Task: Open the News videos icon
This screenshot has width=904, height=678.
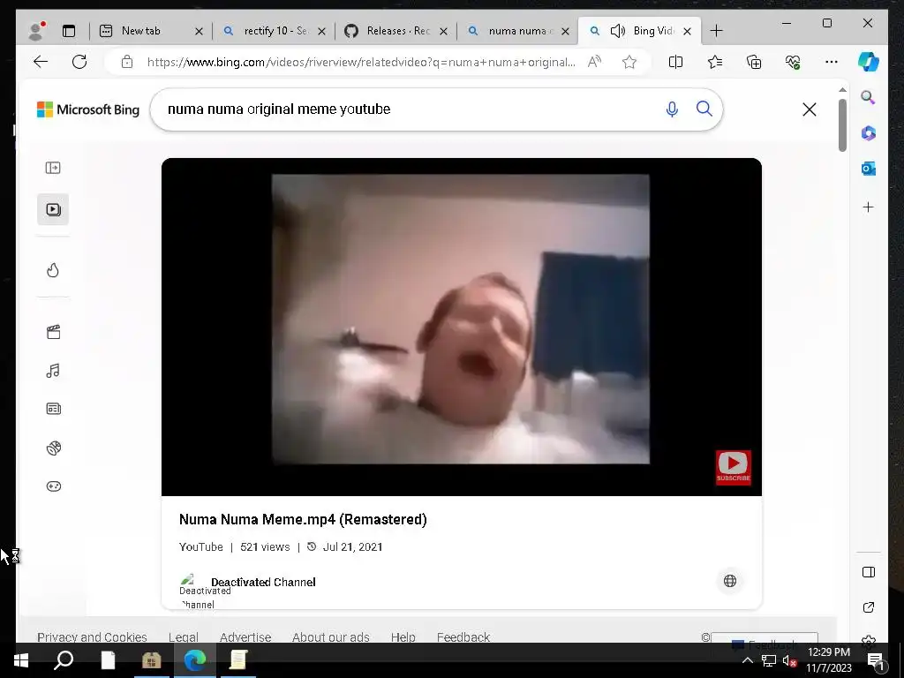Action: coord(53,409)
